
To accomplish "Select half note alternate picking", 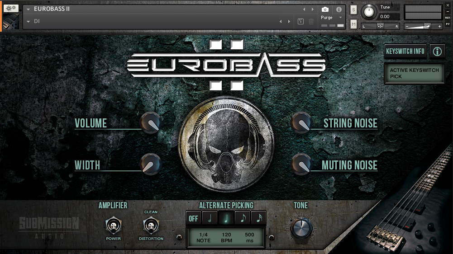I will (x=210, y=218).
